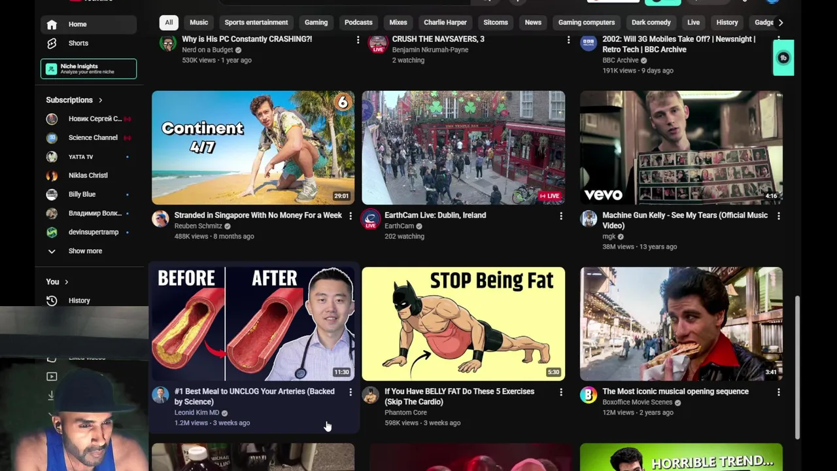Open Leonid Kim MD channel name link
Image resolution: width=837 pixels, height=471 pixels.
point(197,413)
